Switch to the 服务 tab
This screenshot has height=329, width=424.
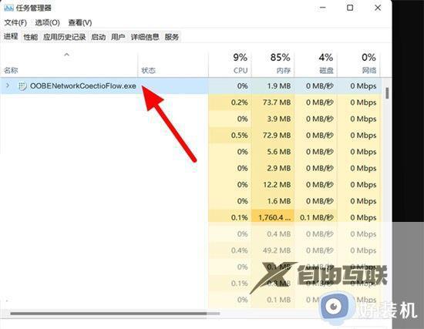point(172,37)
